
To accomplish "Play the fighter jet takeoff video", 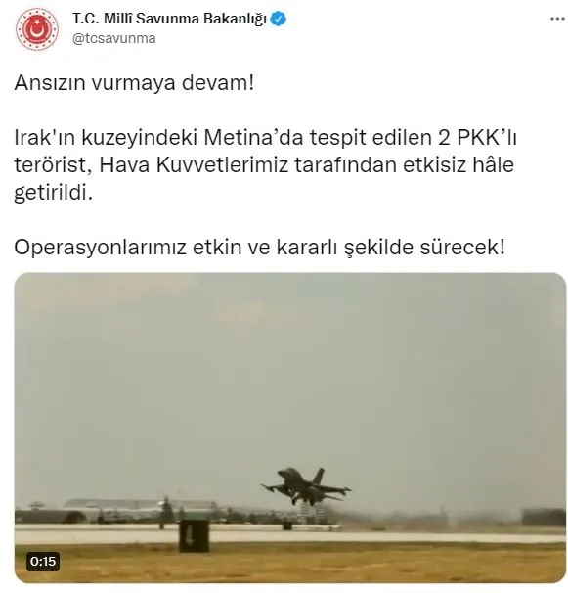I will (289, 428).
